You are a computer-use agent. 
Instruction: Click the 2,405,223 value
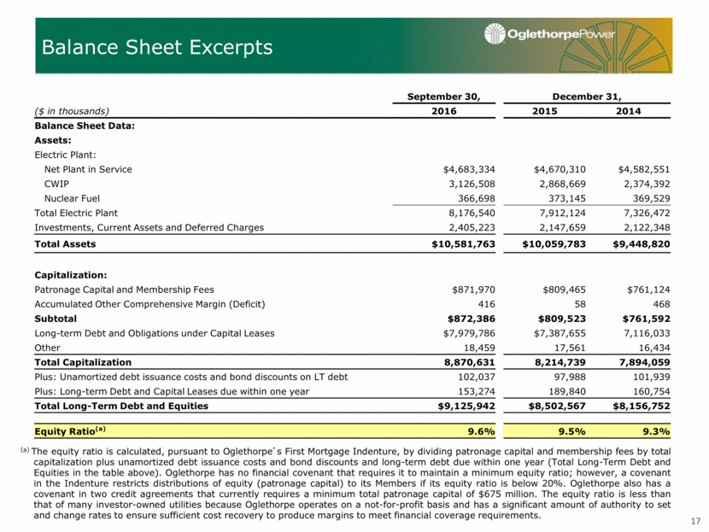[x=472, y=227]
